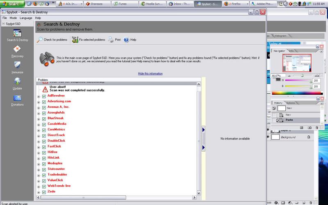Switch to the Shareaza taskbar button
The width and height of the screenshot is (328, 205).
[97, 4]
